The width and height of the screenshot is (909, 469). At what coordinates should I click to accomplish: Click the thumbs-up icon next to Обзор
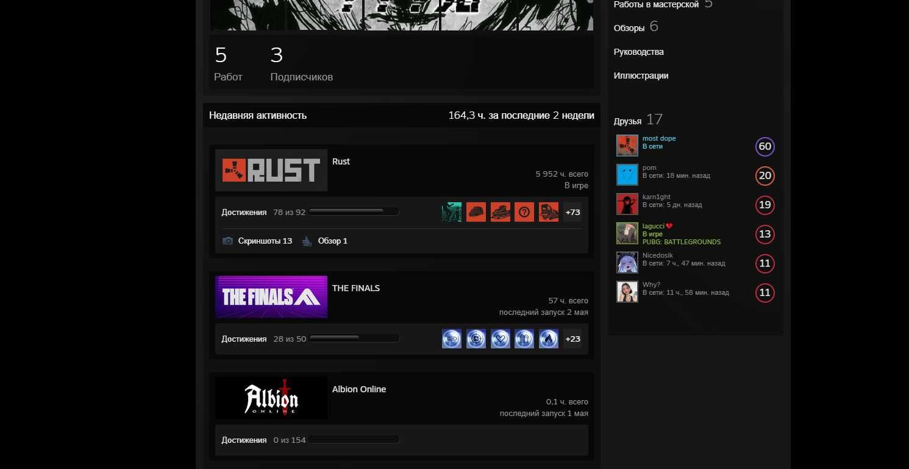307,241
